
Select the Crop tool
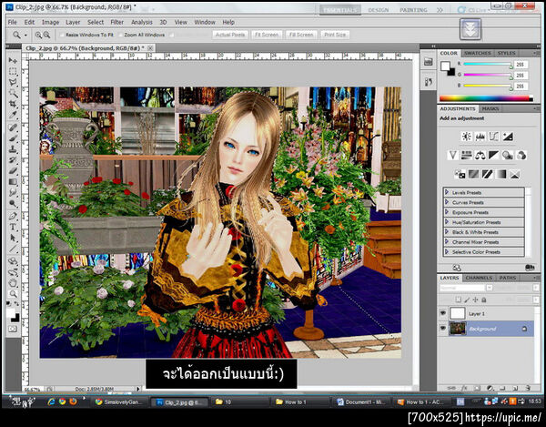13,104
